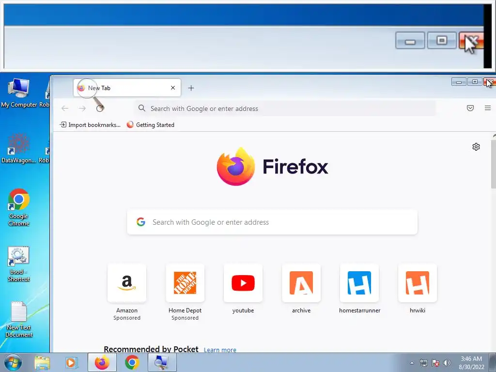Click Magnifier taskbar button
The height and width of the screenshot is (372, 496).
coord(162,362)
